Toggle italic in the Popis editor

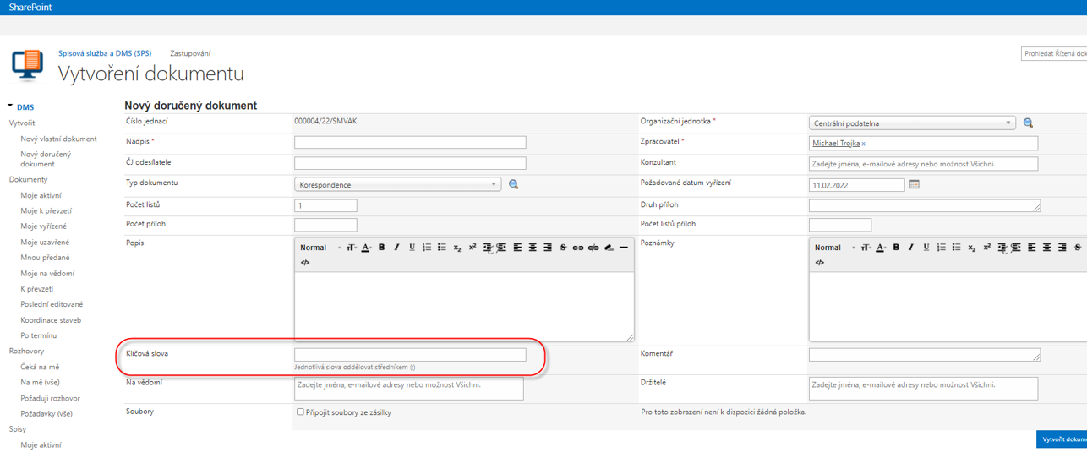[396, 248]
